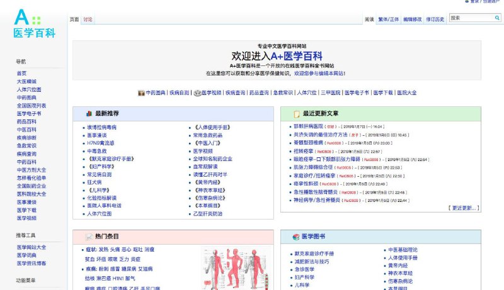Click the 热门条目 section icon

click(x=89, y=237)
